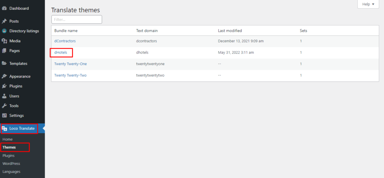Click the Directory listings globe icon
Screen dimensions: 384x178
pos(4,31)
